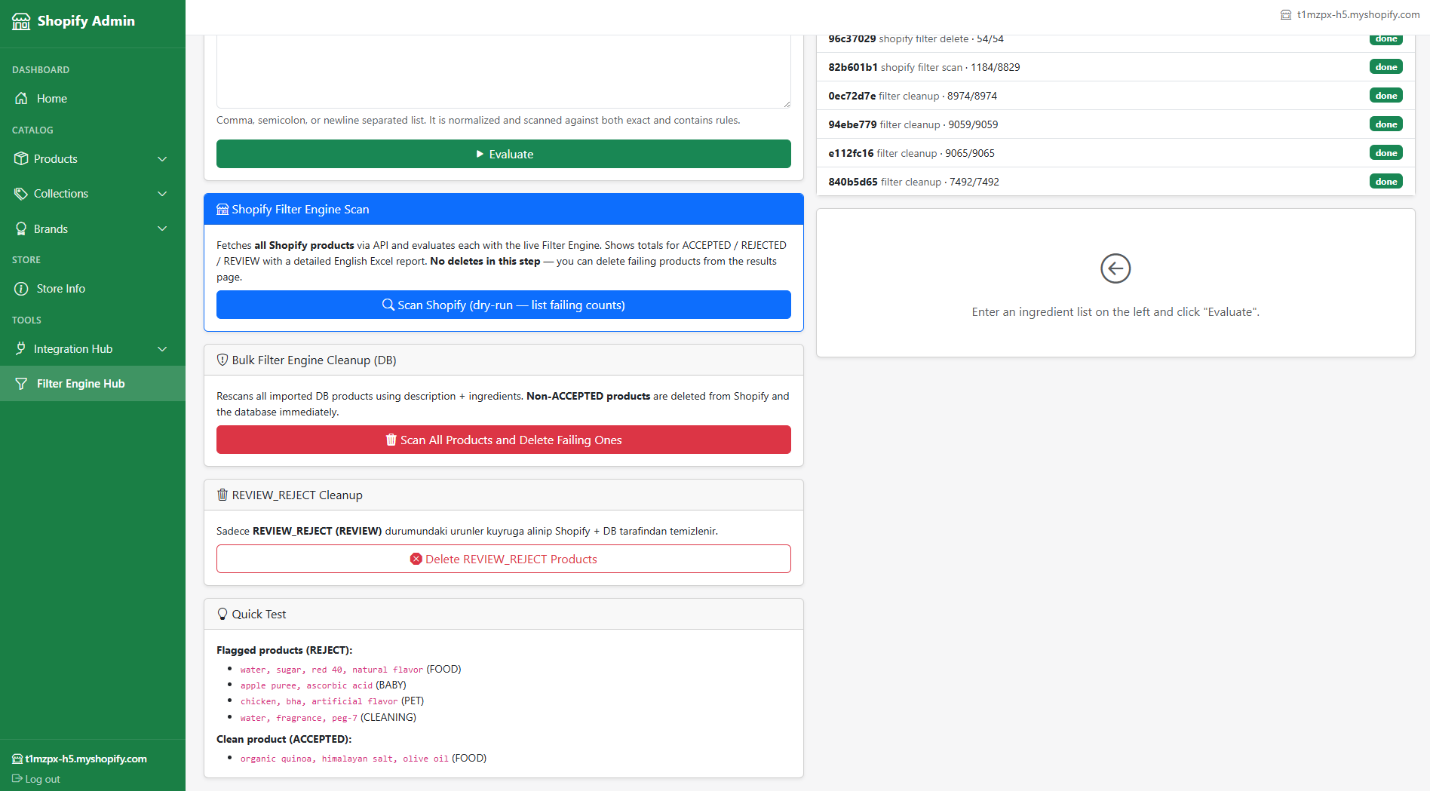Click the Home house icon in sidebar
The width and height of the screenshot is (1430, 791).
click(x=21, y=98)
